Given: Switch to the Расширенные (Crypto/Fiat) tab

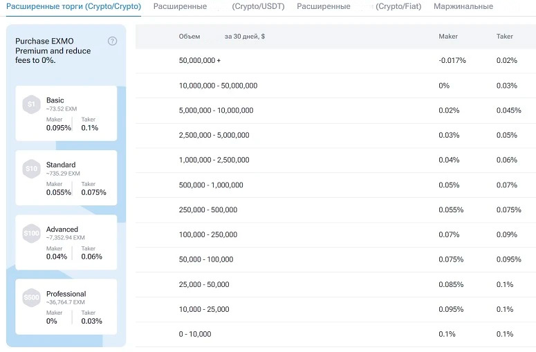Looking at the screenshot, I should 358,7.
